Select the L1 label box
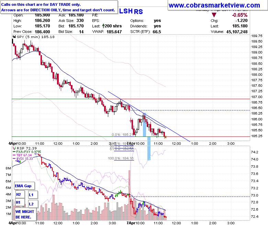Viewport: 268px width, 226px height. pyautogui.click(x=33, y=195)
